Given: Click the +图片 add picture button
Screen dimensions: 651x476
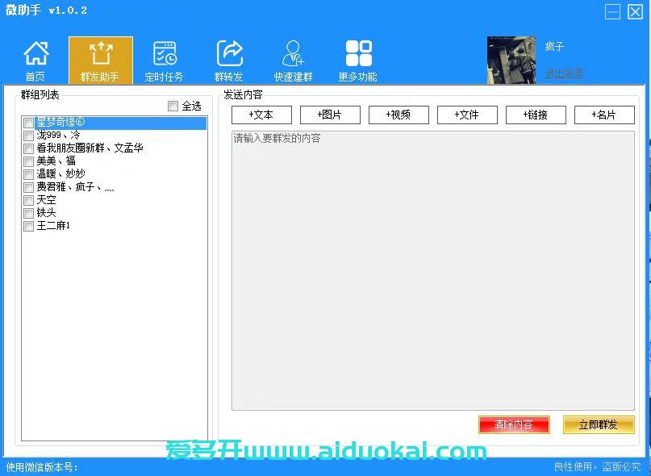Looking at the screenshot, I should pos(330,115).
